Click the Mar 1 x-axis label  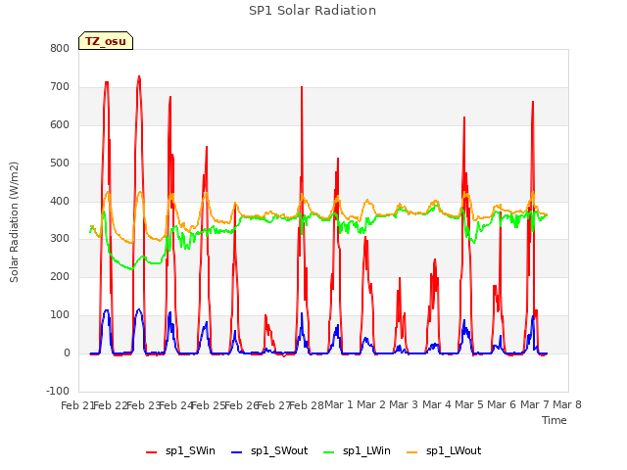pos(339,404)
